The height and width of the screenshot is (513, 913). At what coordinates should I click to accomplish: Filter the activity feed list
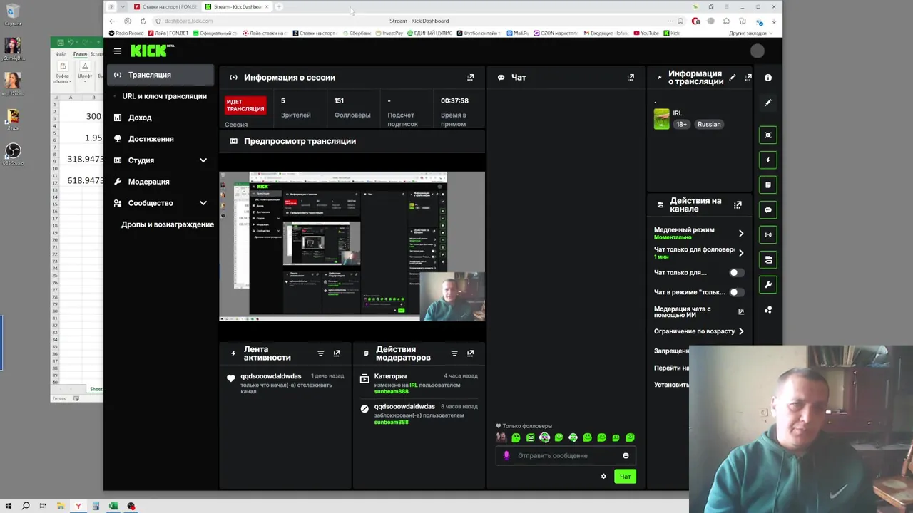click(x=320, y=353)
